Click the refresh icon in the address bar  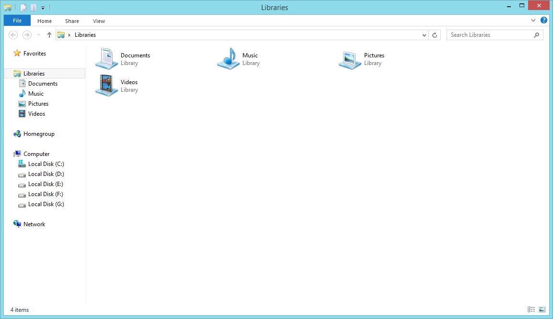click(435, 34)
